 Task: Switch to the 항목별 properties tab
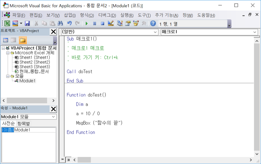pyautogui.click(x=24, y=123)
